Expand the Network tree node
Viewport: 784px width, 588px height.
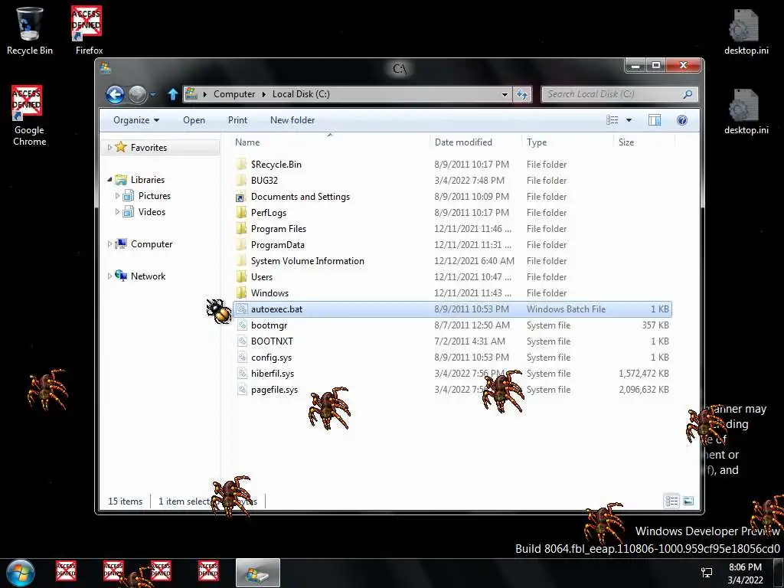(109, 276)
